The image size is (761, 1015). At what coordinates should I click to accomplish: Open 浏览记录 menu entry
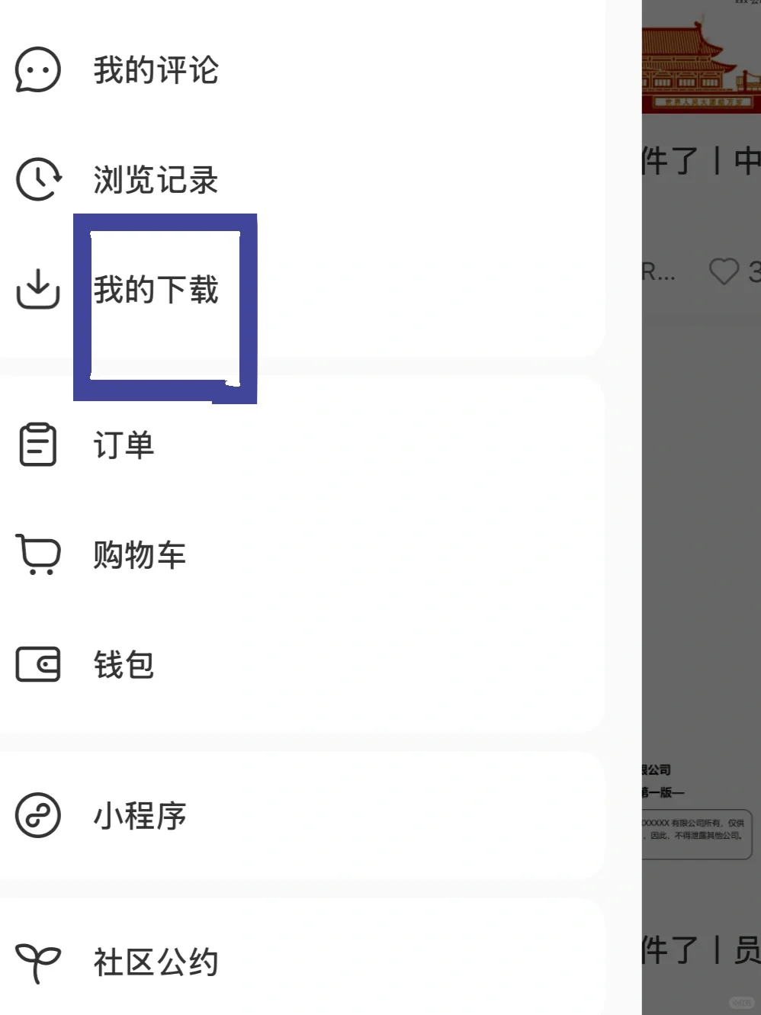tap(156, 180)
